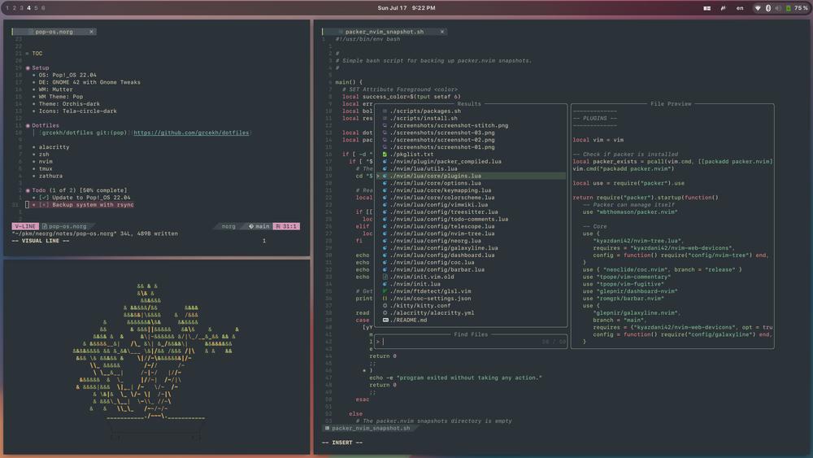813x458 pixels.
Task: Open the volume speaker icon in the top bar
Action: point(778,8)
